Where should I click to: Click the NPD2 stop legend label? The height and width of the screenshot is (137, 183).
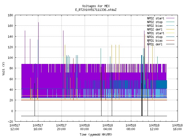coord(155,22)
